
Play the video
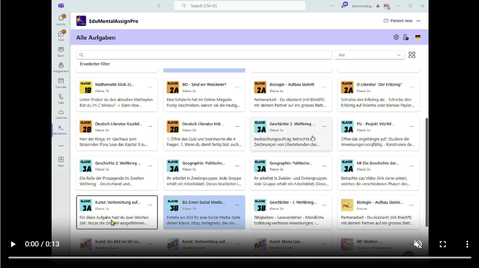coord(13,244)
